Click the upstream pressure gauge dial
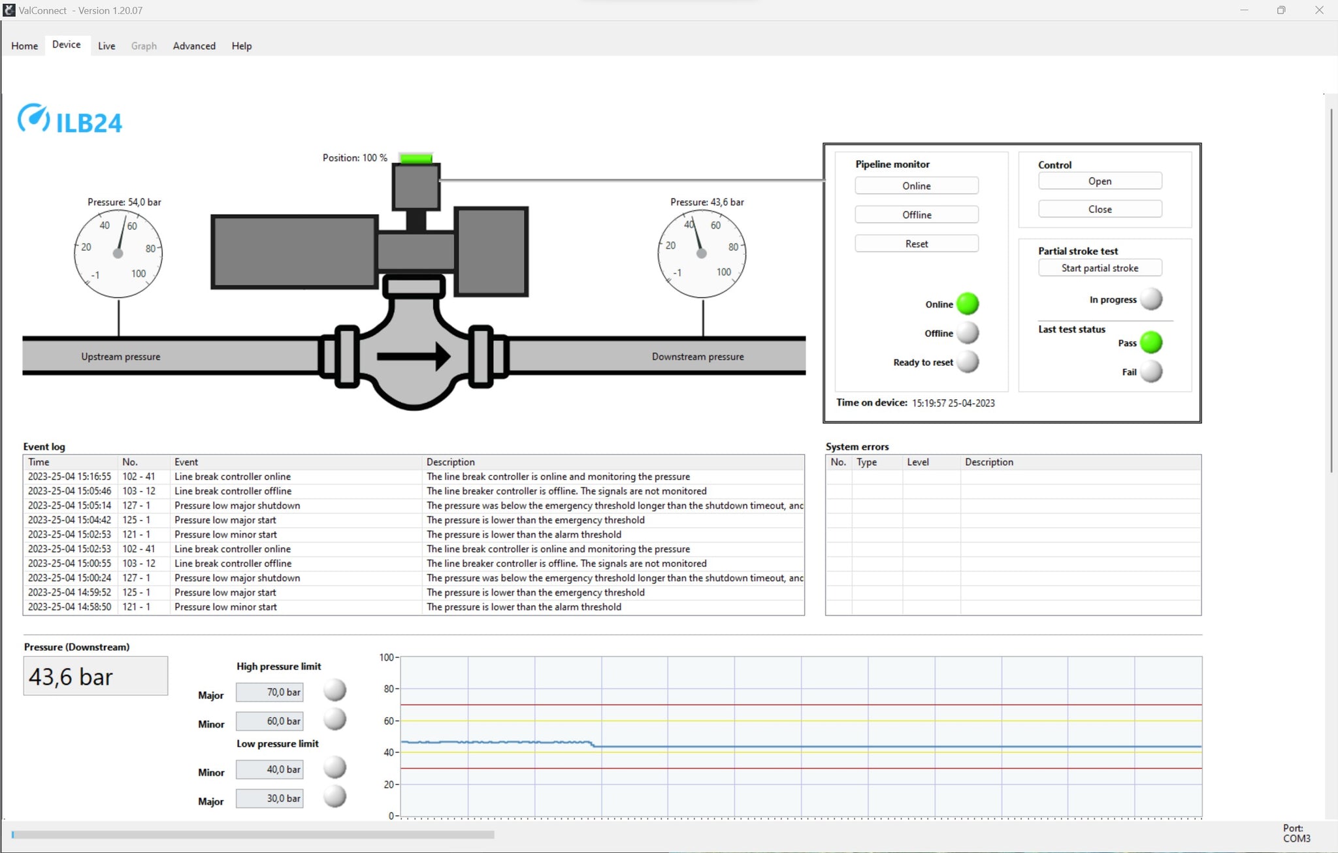The width and height of the screenshot is (1338, 853). pyautogui.click(x=118, y=253)
